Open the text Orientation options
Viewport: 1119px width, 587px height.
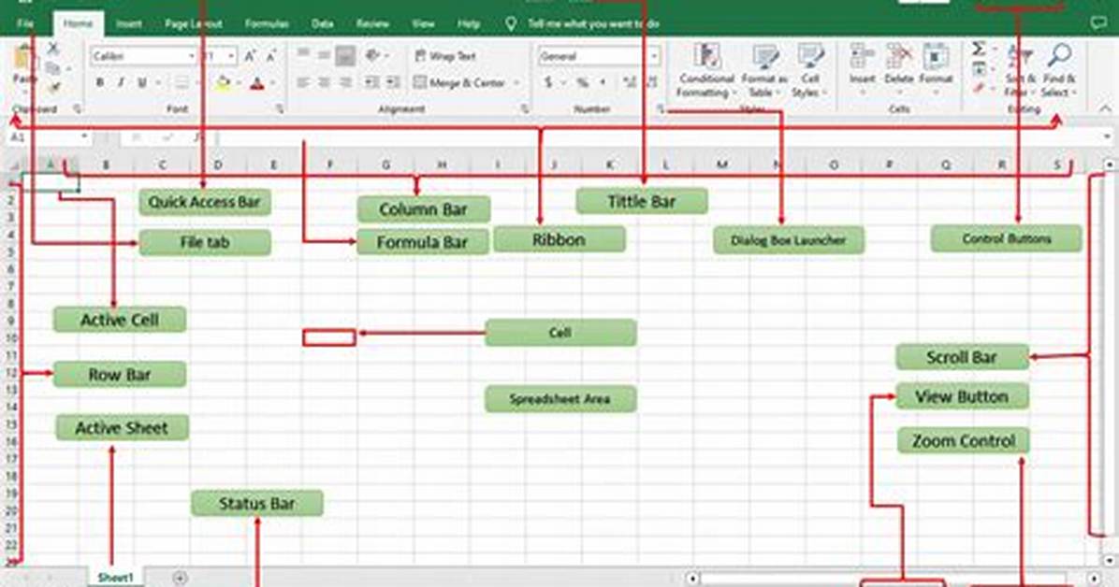point(371,54)
